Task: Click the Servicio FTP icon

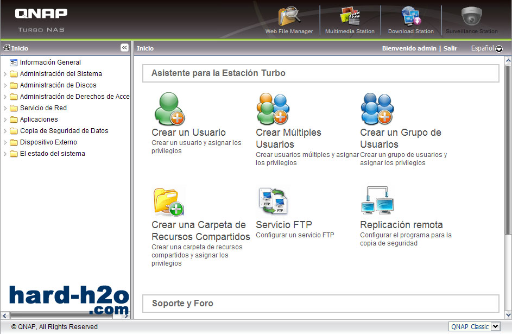Action: 273,201
